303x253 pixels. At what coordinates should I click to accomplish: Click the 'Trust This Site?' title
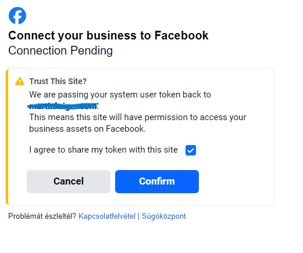(x=58, y=81)
